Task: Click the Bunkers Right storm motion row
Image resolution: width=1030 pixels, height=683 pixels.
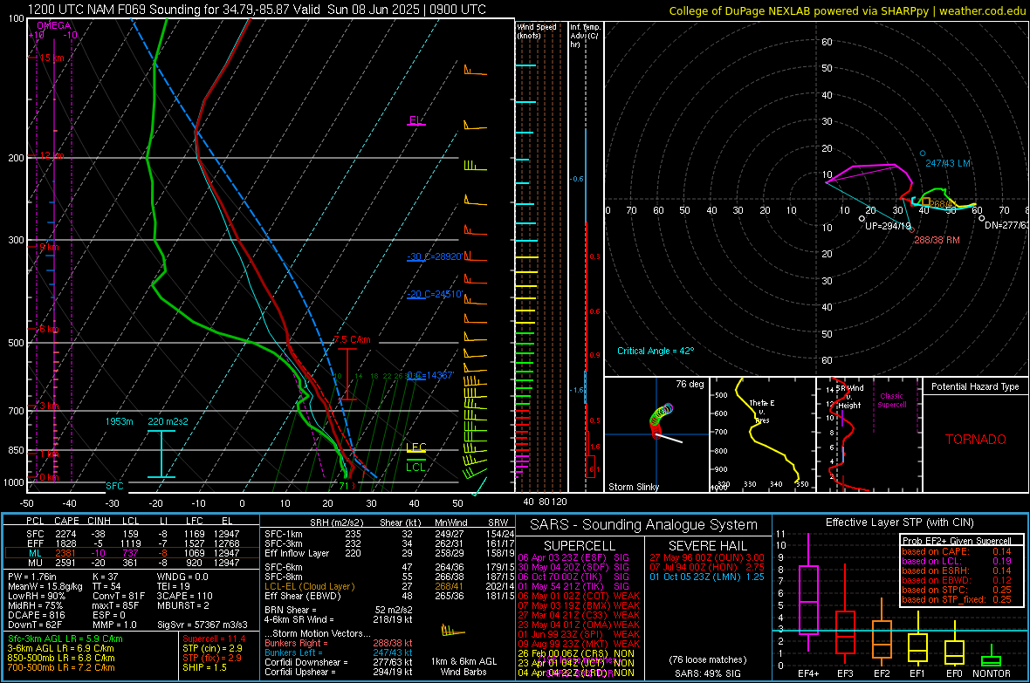Action: click(x=339, y=643)
